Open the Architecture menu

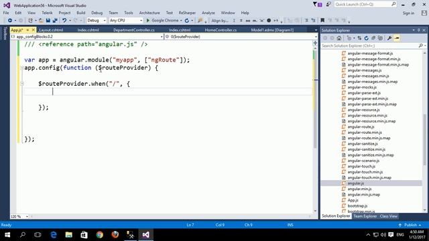pos(149,13)
